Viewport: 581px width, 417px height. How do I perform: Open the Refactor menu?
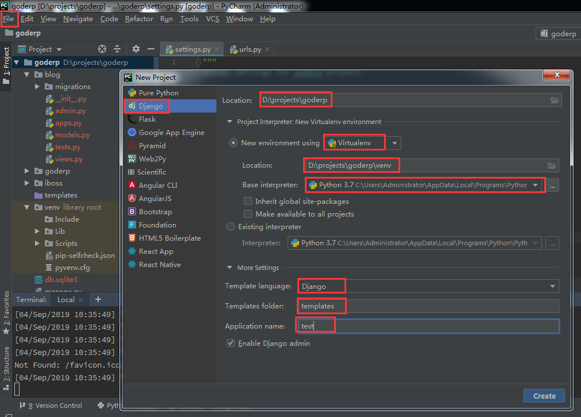pos(139,19)
